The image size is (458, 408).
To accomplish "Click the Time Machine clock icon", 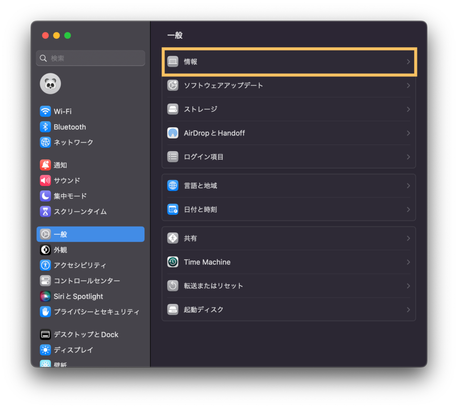I will click(173, 262).
